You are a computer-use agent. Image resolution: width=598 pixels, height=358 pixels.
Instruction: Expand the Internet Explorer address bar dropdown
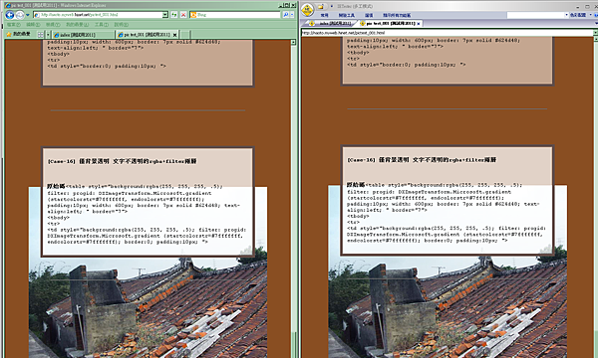[165, 15]
